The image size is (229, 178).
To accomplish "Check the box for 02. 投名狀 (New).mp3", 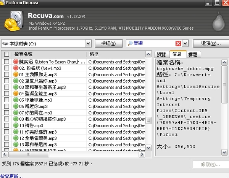I will [x=6, y=68].
